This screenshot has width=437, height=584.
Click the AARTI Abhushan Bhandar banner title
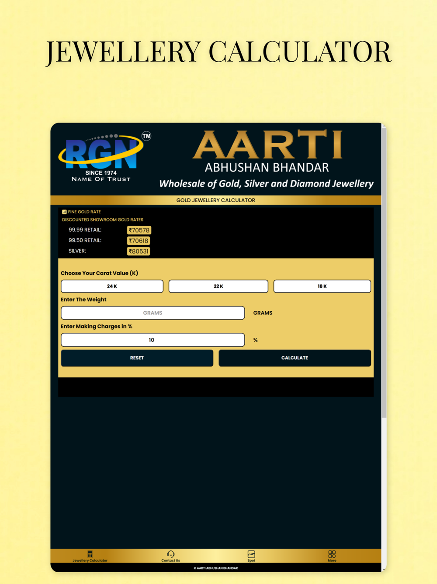267,151
